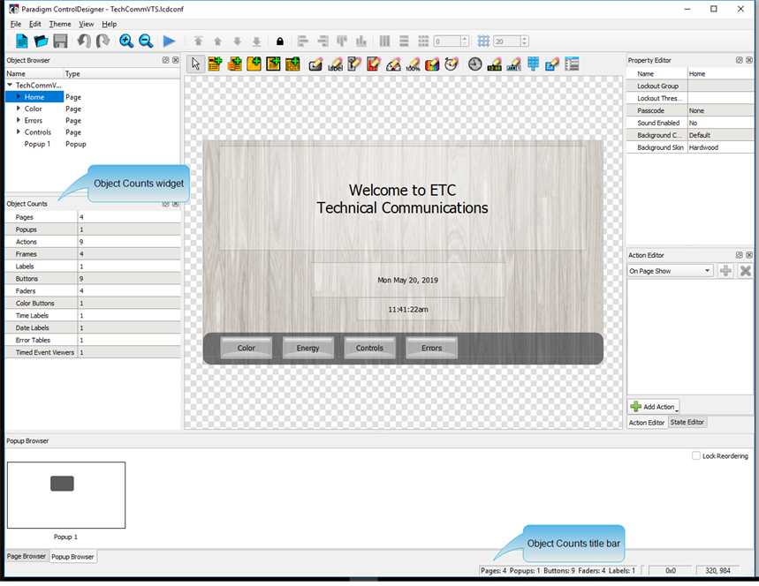Click the date label tool icon
The width and height of the screenshot is (759, 586).
coord(513,64)
